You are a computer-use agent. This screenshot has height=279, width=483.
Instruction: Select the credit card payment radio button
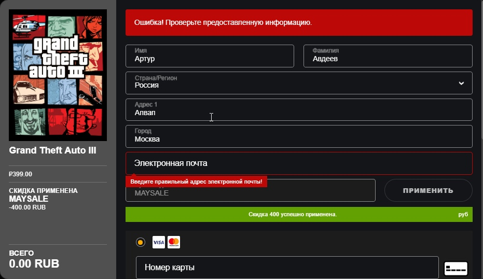[x=141, y=242]
